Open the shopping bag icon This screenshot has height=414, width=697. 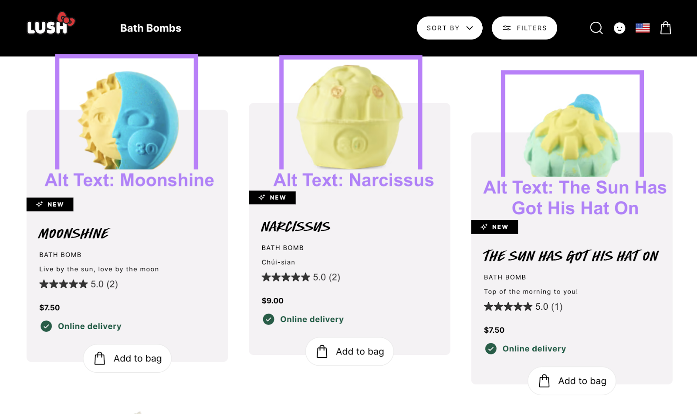point(665,28)
